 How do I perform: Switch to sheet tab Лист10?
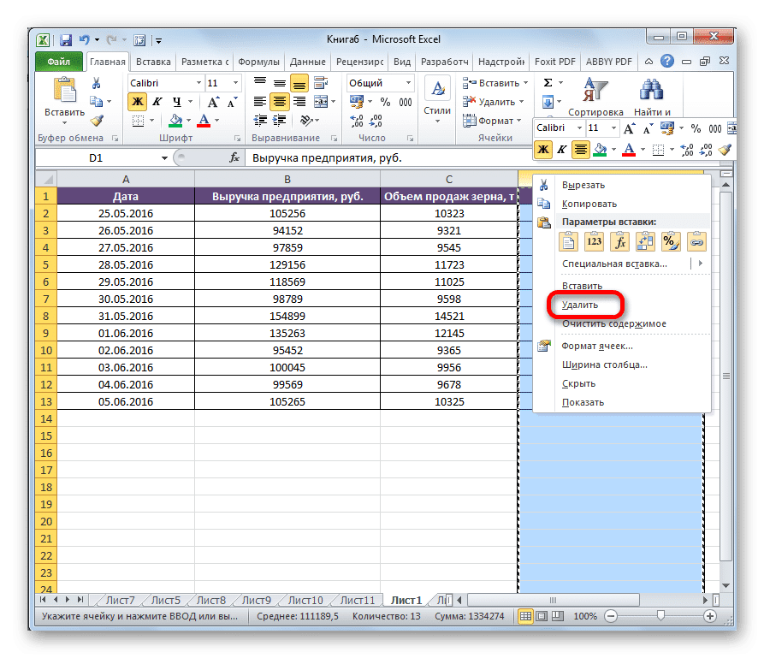[x=305, y=600]
